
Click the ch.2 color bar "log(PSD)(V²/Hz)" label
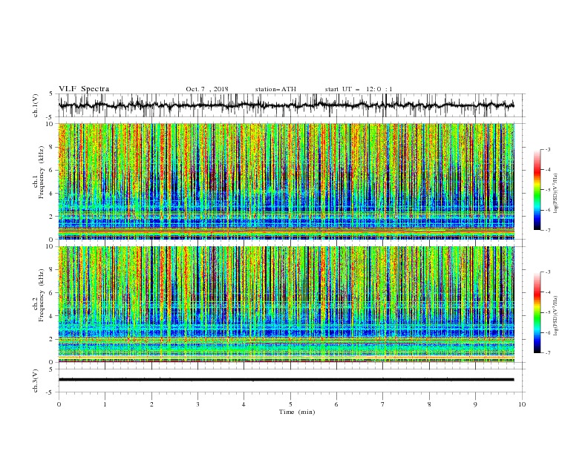[555, 316]
